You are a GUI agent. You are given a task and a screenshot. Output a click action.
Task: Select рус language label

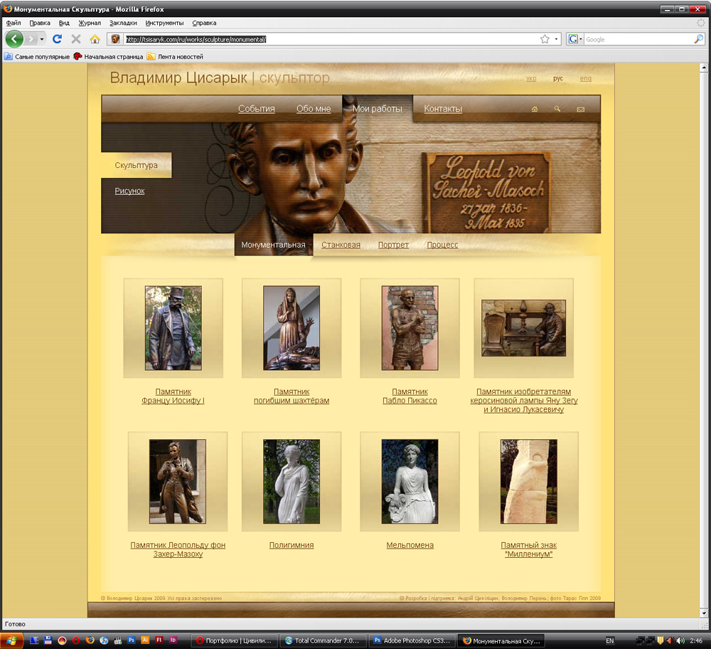(x=557, y=78)
